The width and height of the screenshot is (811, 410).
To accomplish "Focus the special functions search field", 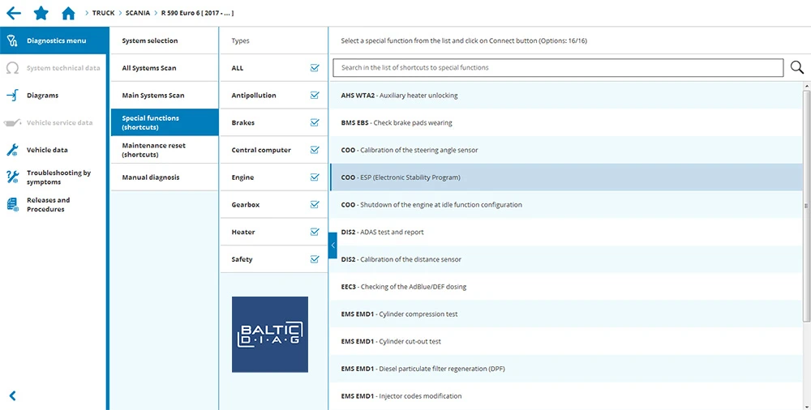I will tap(558, 68).
